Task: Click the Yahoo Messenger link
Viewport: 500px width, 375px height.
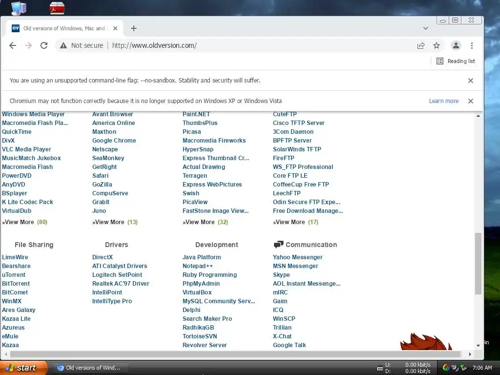Action: point(297,257)
